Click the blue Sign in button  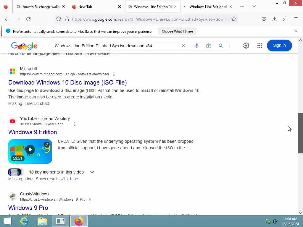point(279,45)
